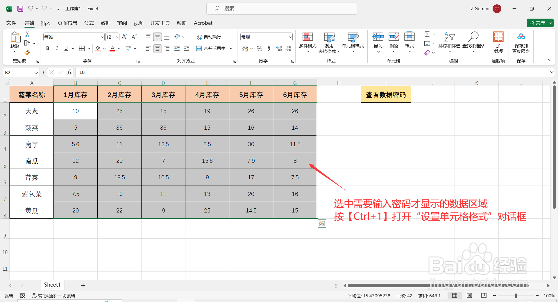Open the File (文件) menu

click(11, 23)
